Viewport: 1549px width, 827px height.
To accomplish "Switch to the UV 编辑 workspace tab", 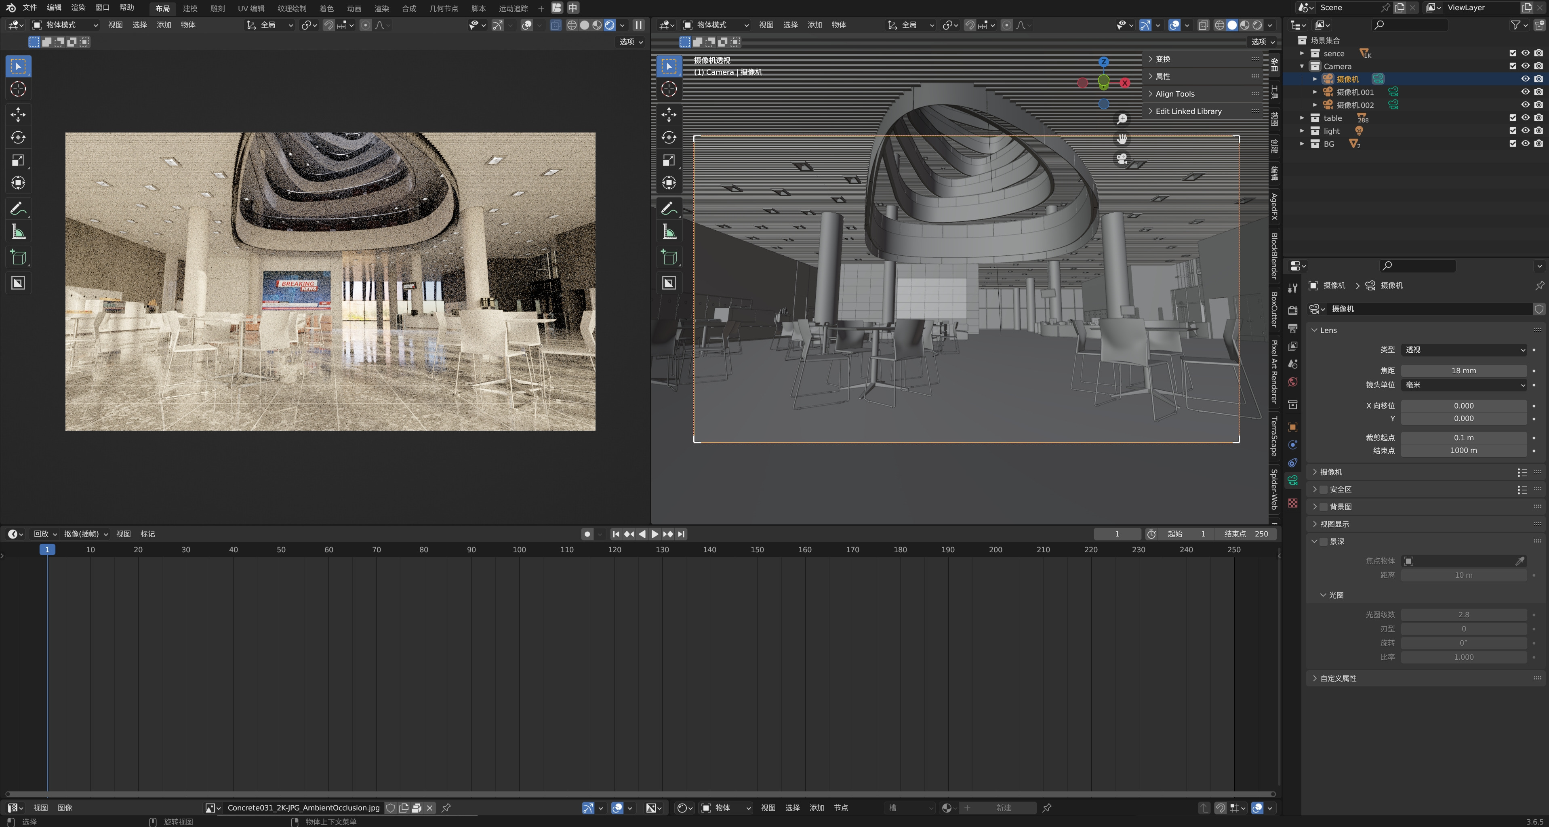I will [x=251, y=8].
